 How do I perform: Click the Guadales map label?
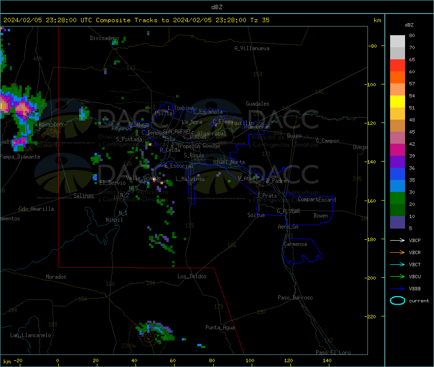point(258,104)
